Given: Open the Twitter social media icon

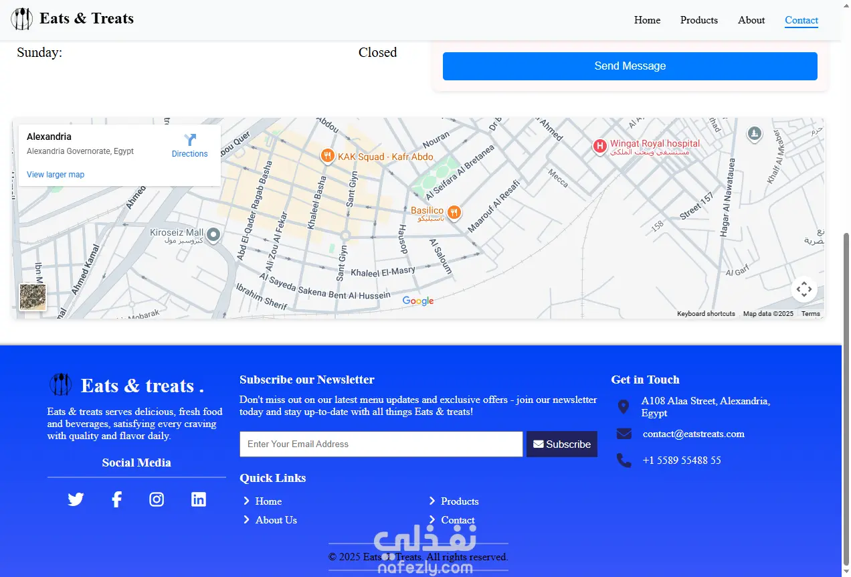Looking at the screenshot, I should (76, 499).
